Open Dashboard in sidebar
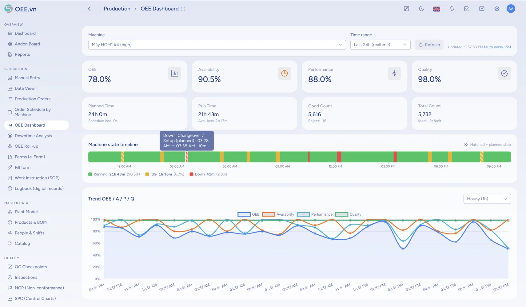Screen dimensions: 526x307 click(37, 33)
